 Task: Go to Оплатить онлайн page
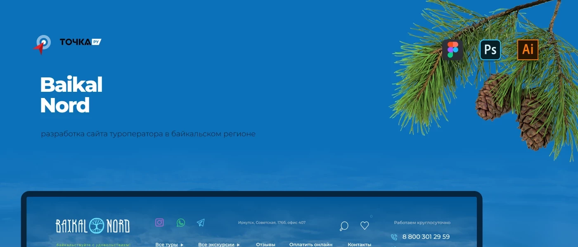click(x=310, y=245)
